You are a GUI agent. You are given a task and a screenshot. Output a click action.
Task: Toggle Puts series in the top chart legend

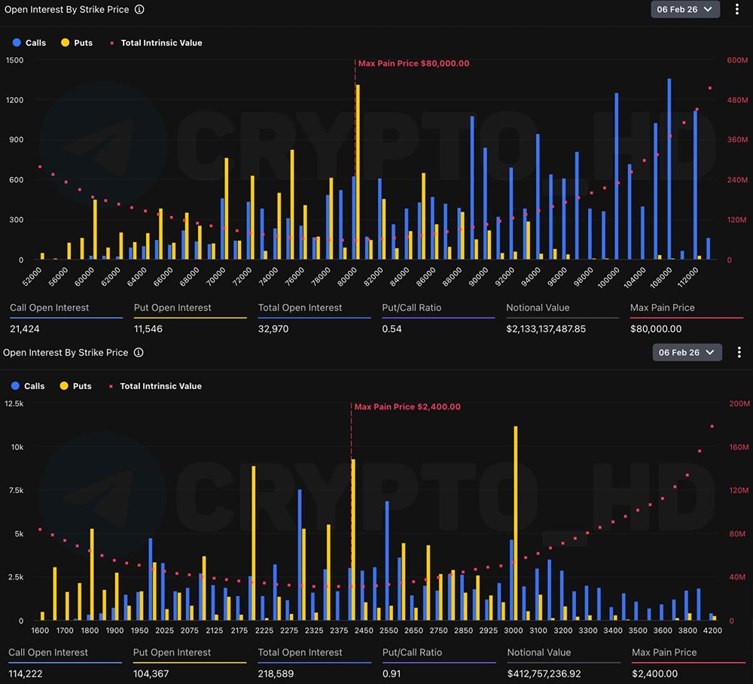point(77,43)
